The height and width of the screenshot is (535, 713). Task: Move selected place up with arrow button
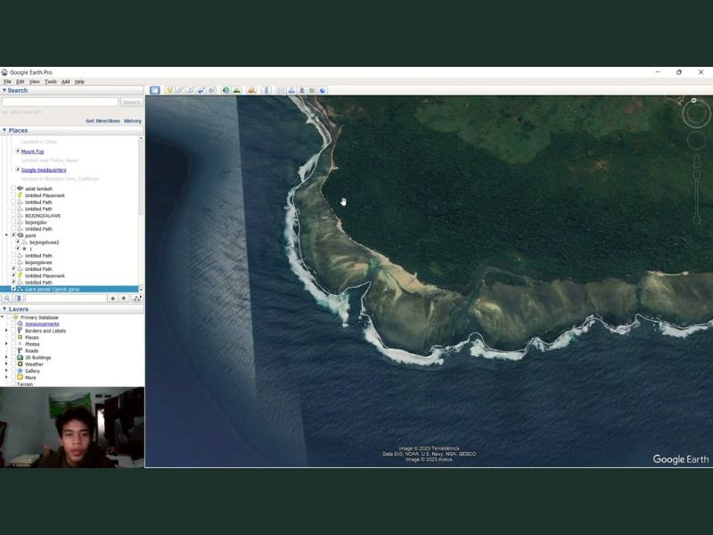113,299
